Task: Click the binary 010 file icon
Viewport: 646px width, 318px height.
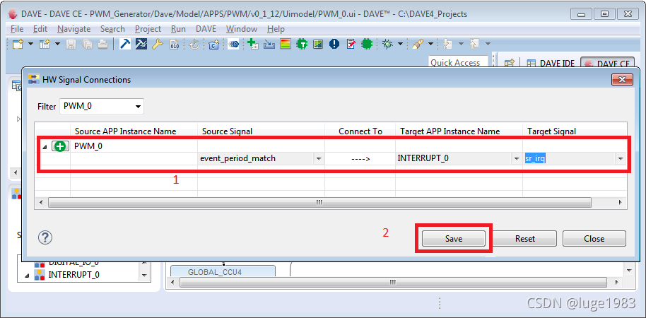Action: point(175,44)
